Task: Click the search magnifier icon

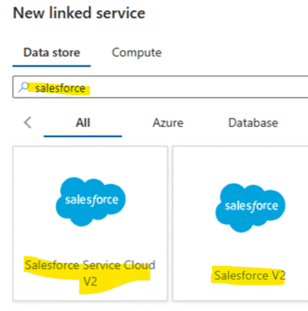Action: [24, 88]
